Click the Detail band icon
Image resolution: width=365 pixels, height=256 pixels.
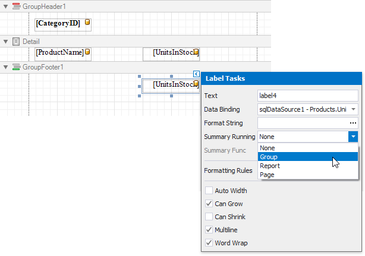tap(16, 42)
